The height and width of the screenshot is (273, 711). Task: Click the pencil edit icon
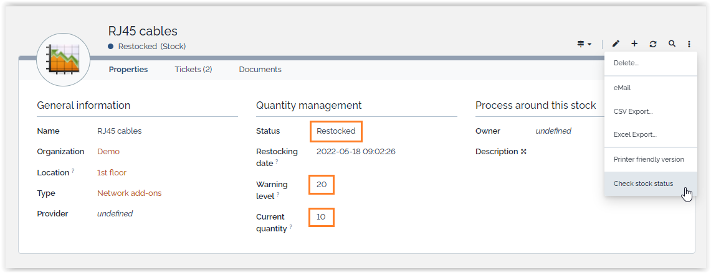click(616, 44)
